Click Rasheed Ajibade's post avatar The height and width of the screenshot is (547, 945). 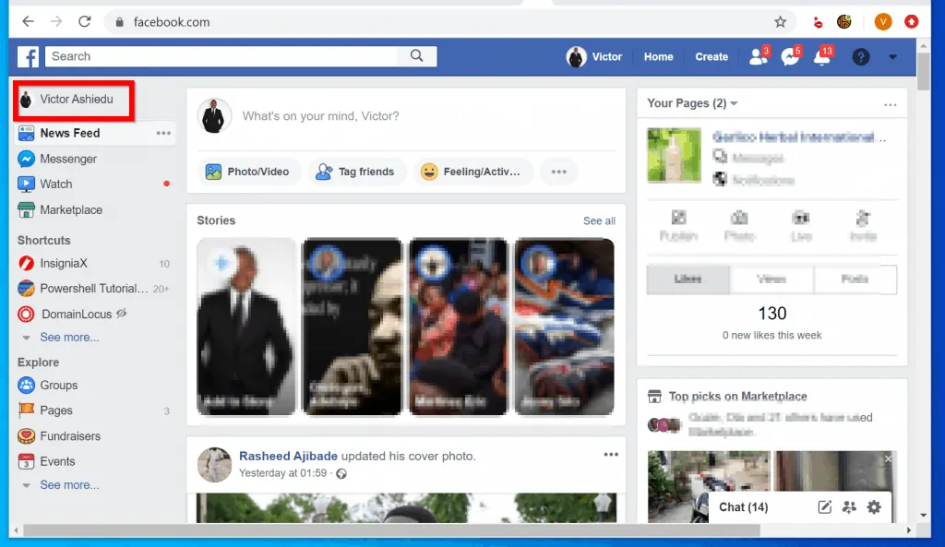[214, 465]
